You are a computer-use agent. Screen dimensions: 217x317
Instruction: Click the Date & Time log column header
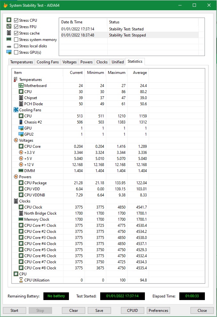point(83,22)
